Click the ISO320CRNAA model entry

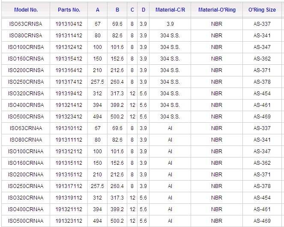[26, 198]
